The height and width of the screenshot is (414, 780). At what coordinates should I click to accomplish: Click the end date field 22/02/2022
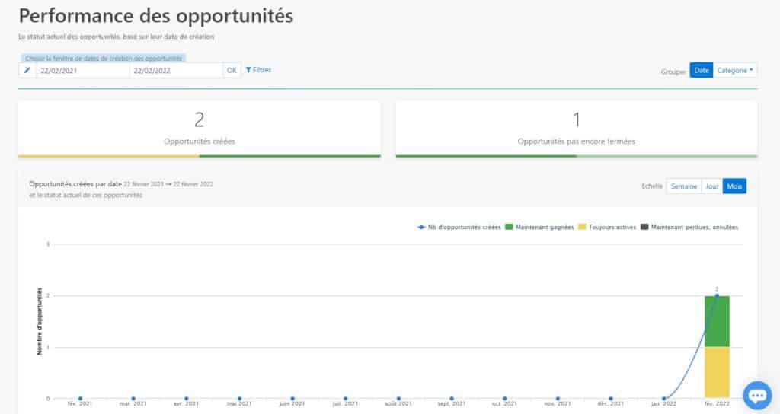pyautogui.click(x=175, y=70)
